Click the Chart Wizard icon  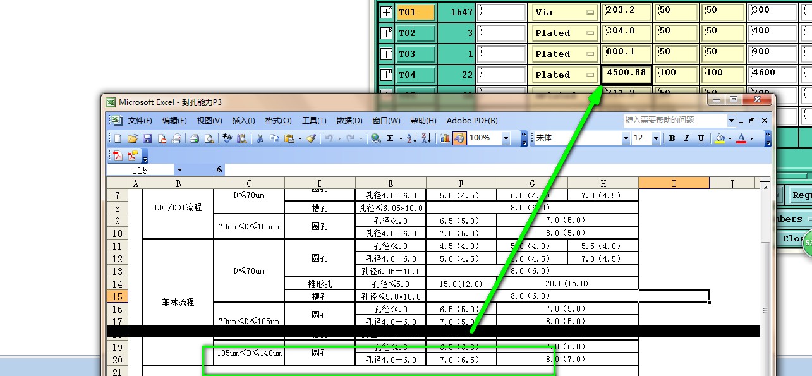[444, 138]
